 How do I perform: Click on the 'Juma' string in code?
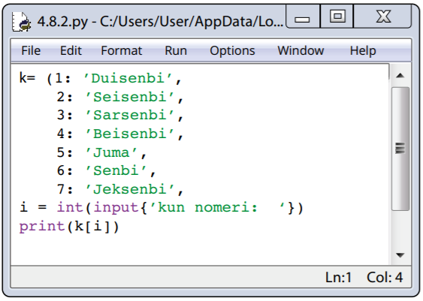pyautogui.click(x=111, y=152)
